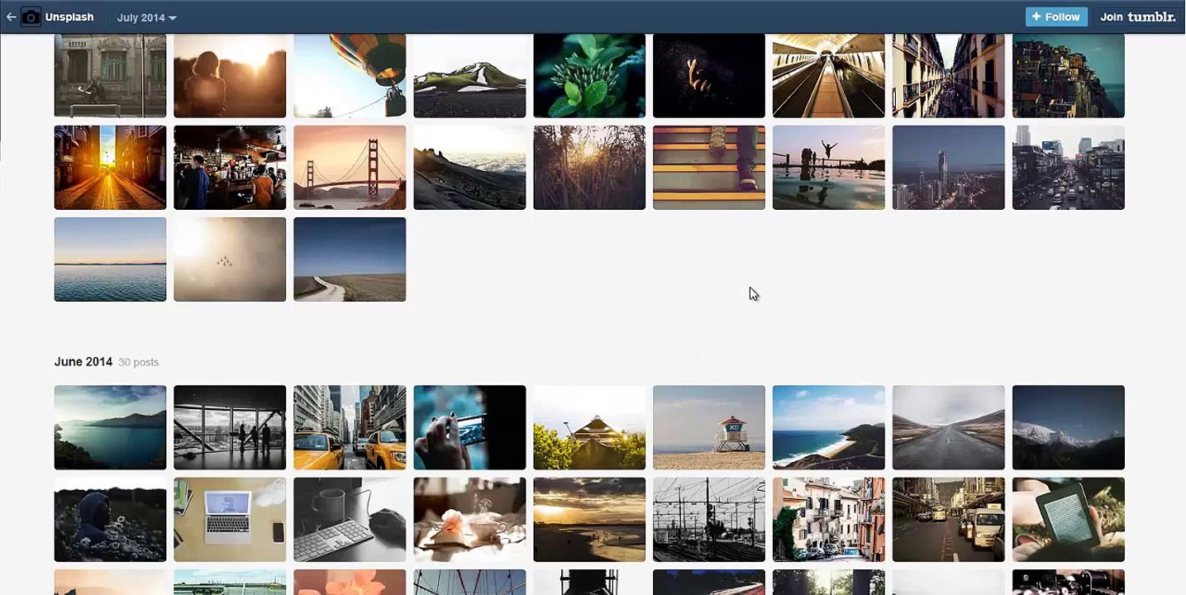Open the hand holding smartphone photo
This screenshot has height=595, width=1186.
point(469,427)
